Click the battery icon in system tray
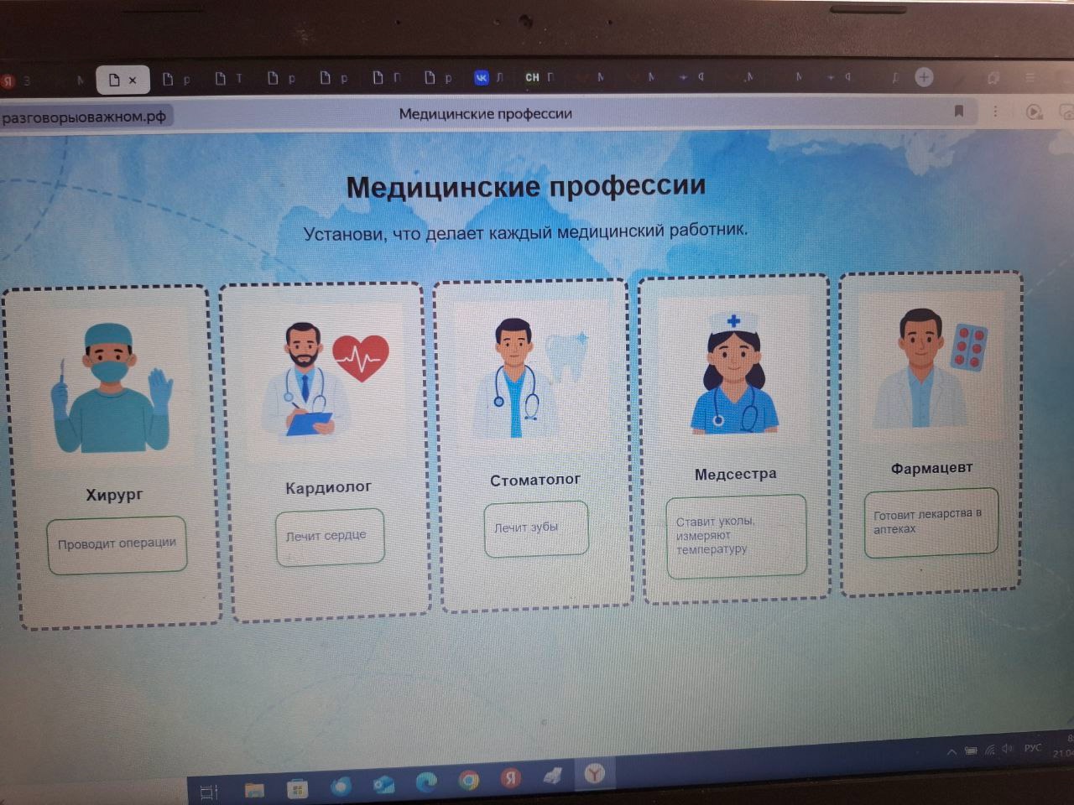The width and height of the screenshot is (1074, 805). pyautogui.click(x=971, y=751)
